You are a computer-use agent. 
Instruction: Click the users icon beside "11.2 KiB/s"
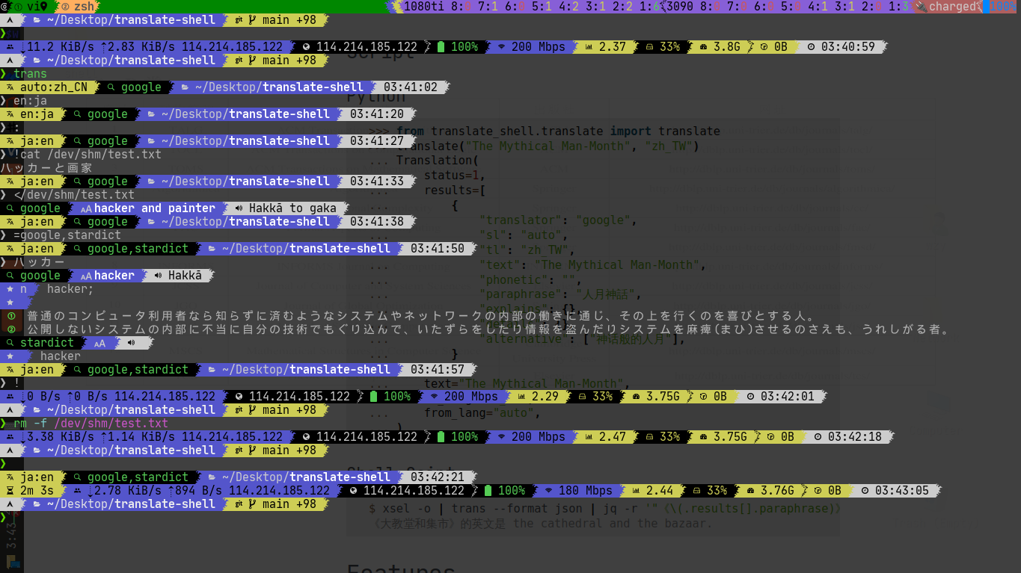point(10,46)
